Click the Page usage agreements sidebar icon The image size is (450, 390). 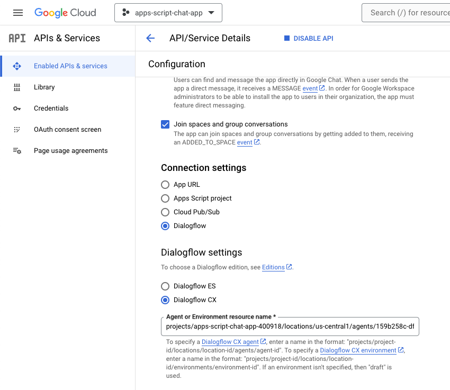16,150
